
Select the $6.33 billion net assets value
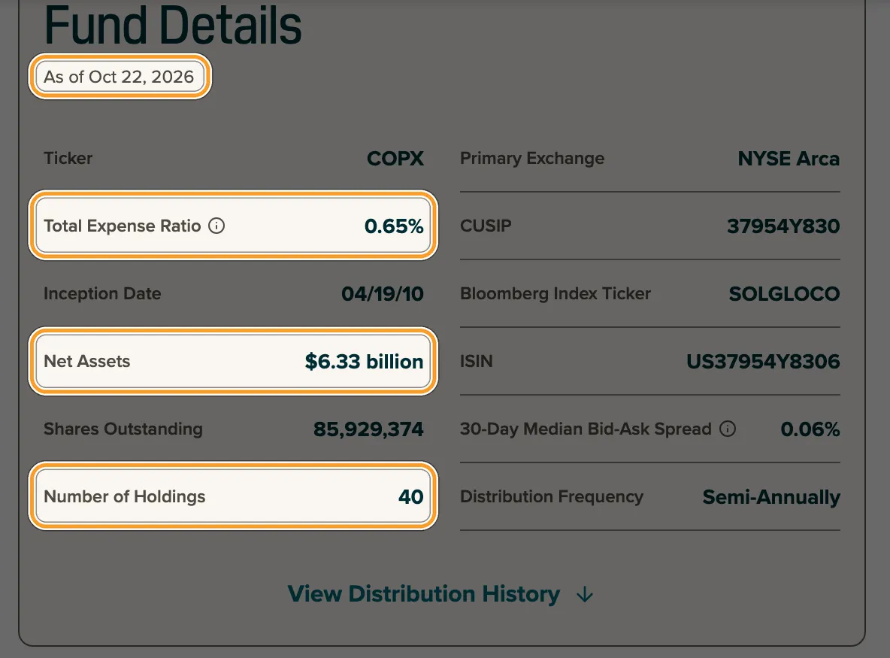pyautogui.click(x=364, y=362)
